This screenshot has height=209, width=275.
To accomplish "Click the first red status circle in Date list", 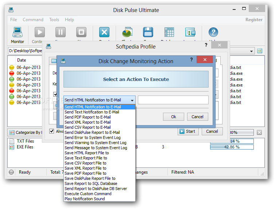I will click(12, 73).
